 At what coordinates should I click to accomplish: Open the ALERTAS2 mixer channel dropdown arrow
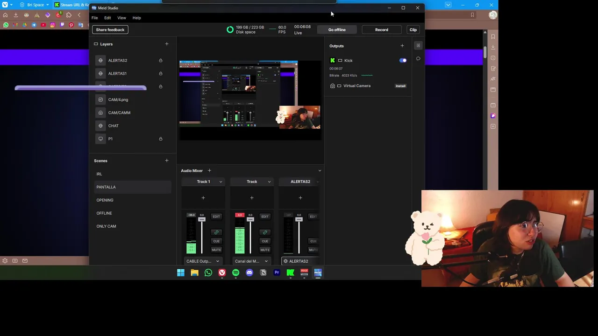coord(318,182)
